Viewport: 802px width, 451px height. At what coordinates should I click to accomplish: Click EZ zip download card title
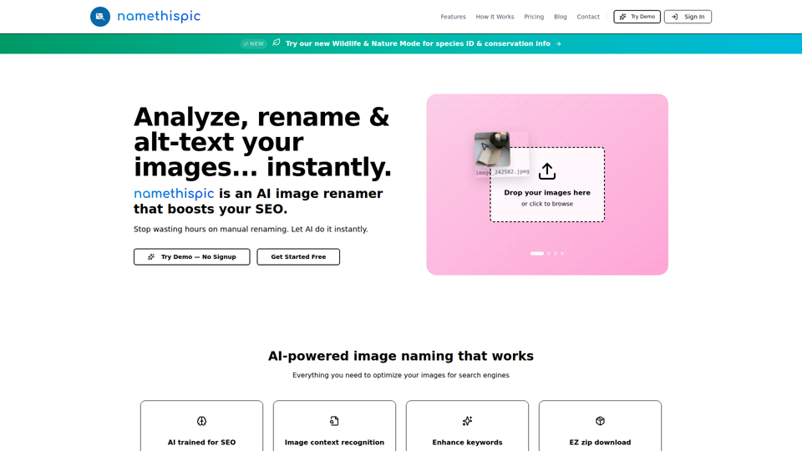coord(600,443)
